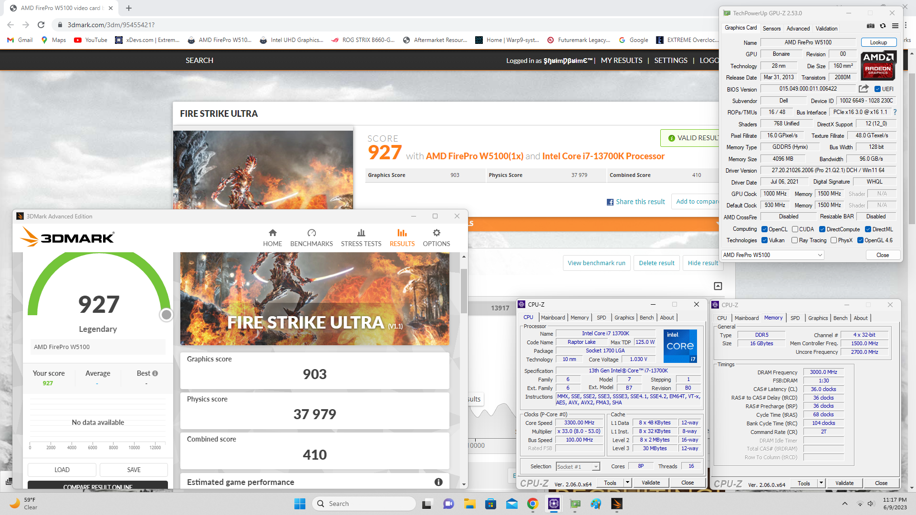Open Microsoft Store from taskbar
Viewport: 916px width, 515px height.
tap(491, 504)
